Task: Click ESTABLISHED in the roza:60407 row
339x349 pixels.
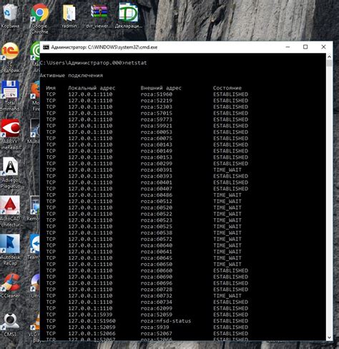Action: 231,189
